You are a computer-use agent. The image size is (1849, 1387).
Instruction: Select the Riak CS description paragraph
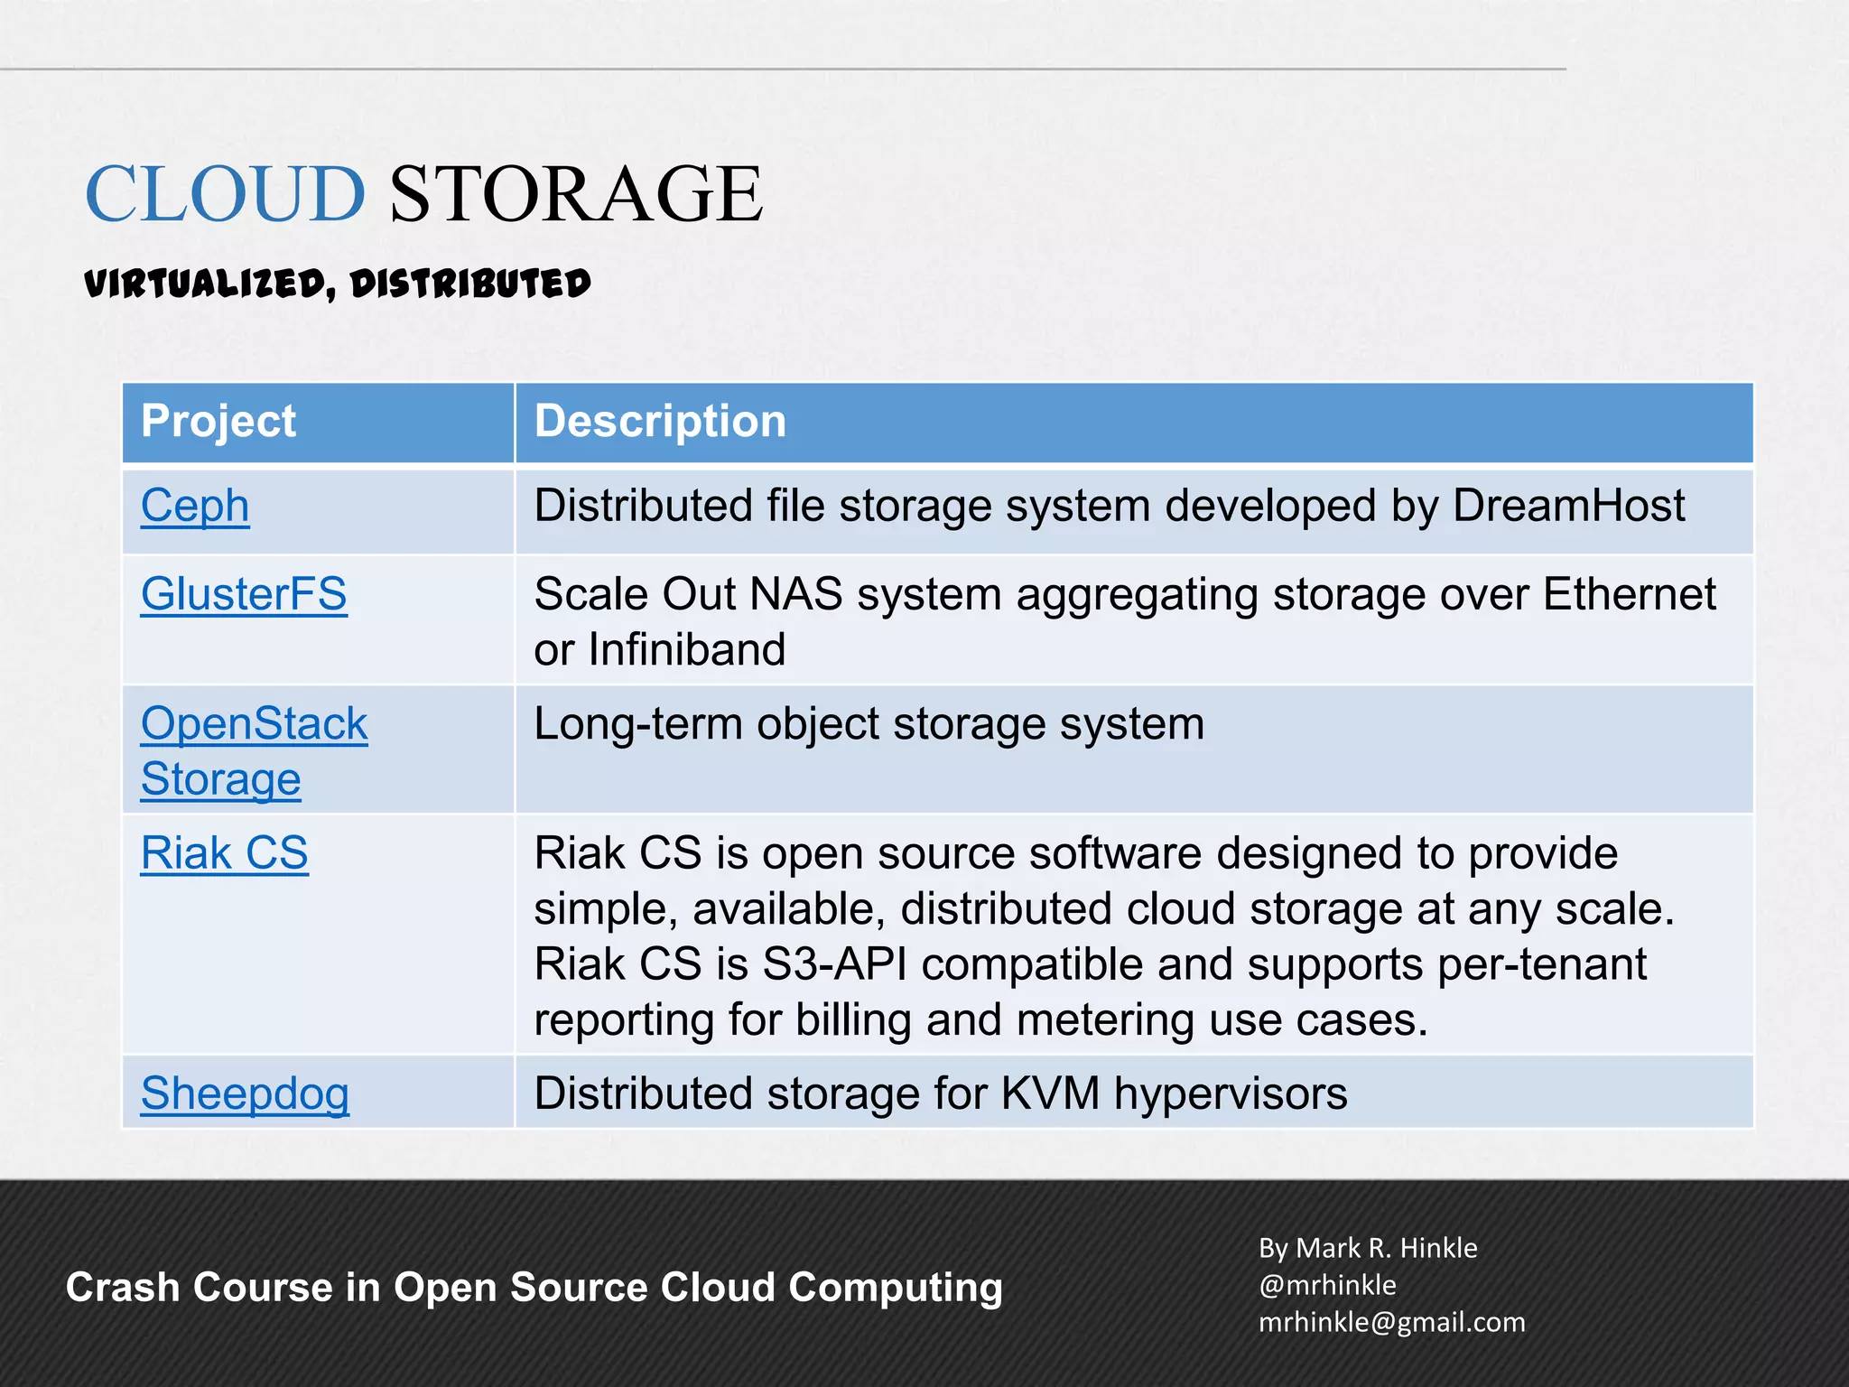click(x=1104, y=936)
